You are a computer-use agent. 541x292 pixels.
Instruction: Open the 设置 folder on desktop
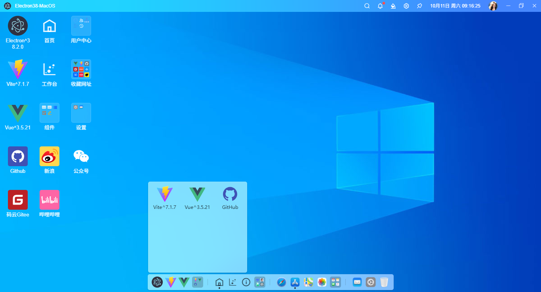pos(81,113)
